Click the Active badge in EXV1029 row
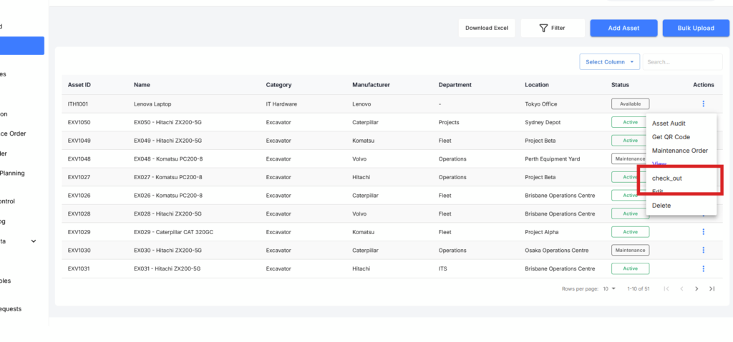 (630, 232)
